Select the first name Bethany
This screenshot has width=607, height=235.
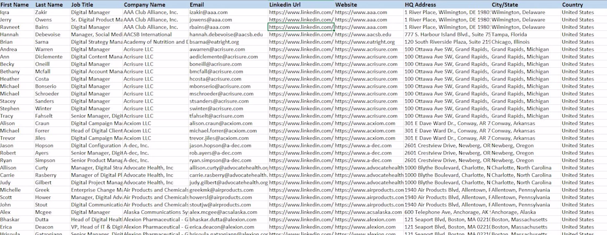(17, 71)
